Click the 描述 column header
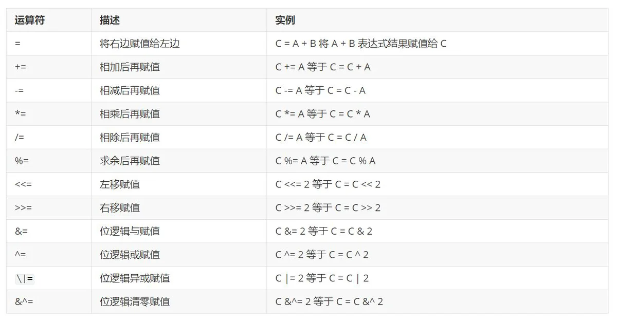This screenshot has height=324, width=617. click(x=110, y=21)
